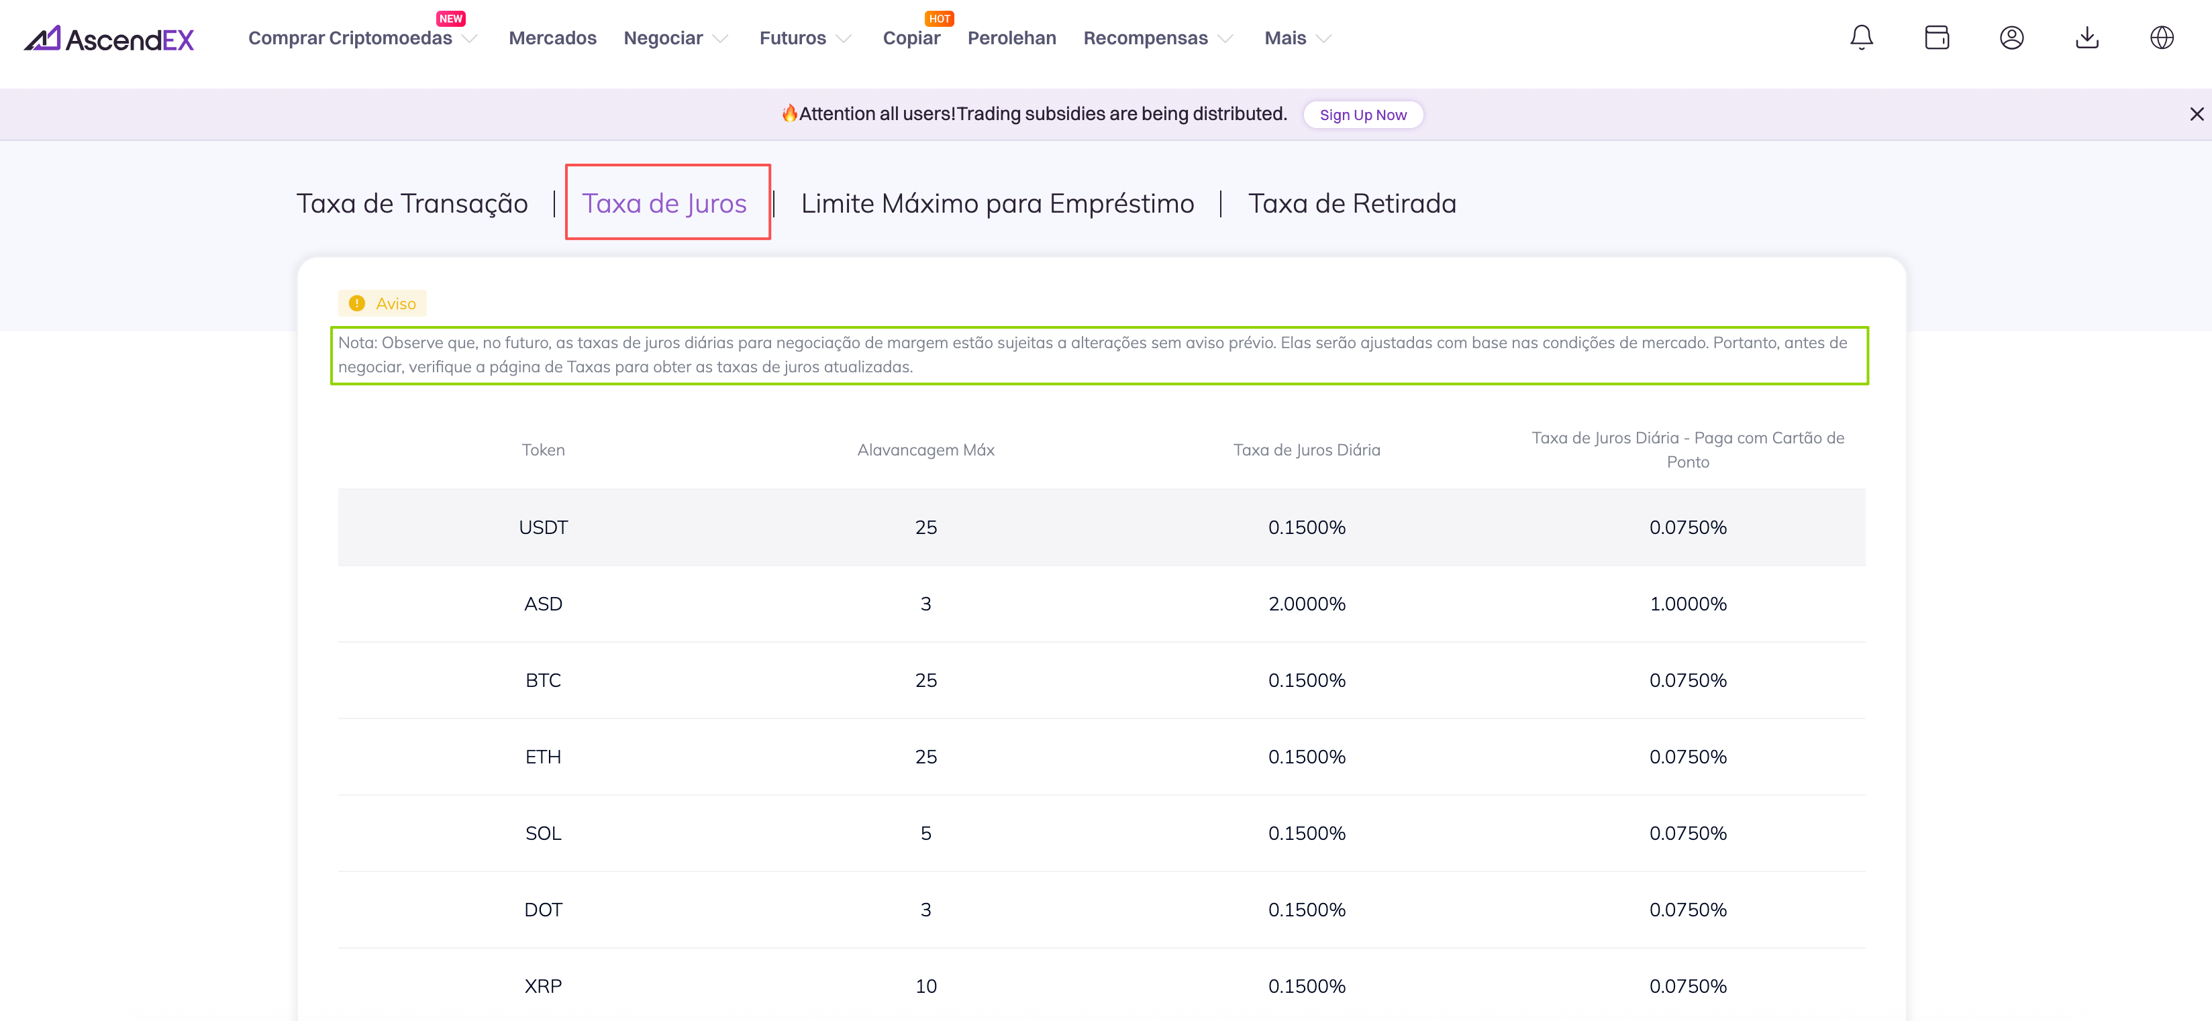This screenshot has height=1021, width=2212.
Task: Expand the Futuros dropdown
Action: tap(805, 39)
